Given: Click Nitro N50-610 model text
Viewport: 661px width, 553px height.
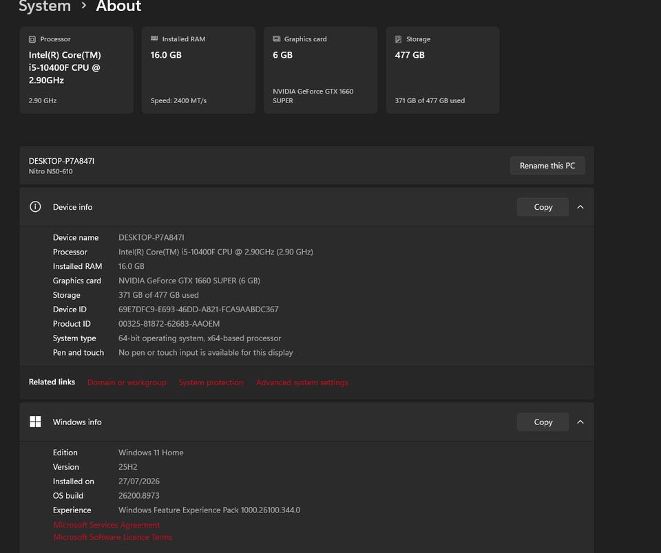Looking at the screenshot, I should point(50,171).
